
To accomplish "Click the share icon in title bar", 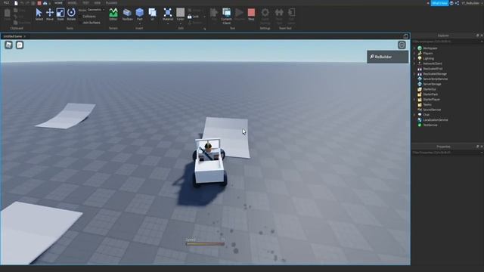I will [457, 3].
